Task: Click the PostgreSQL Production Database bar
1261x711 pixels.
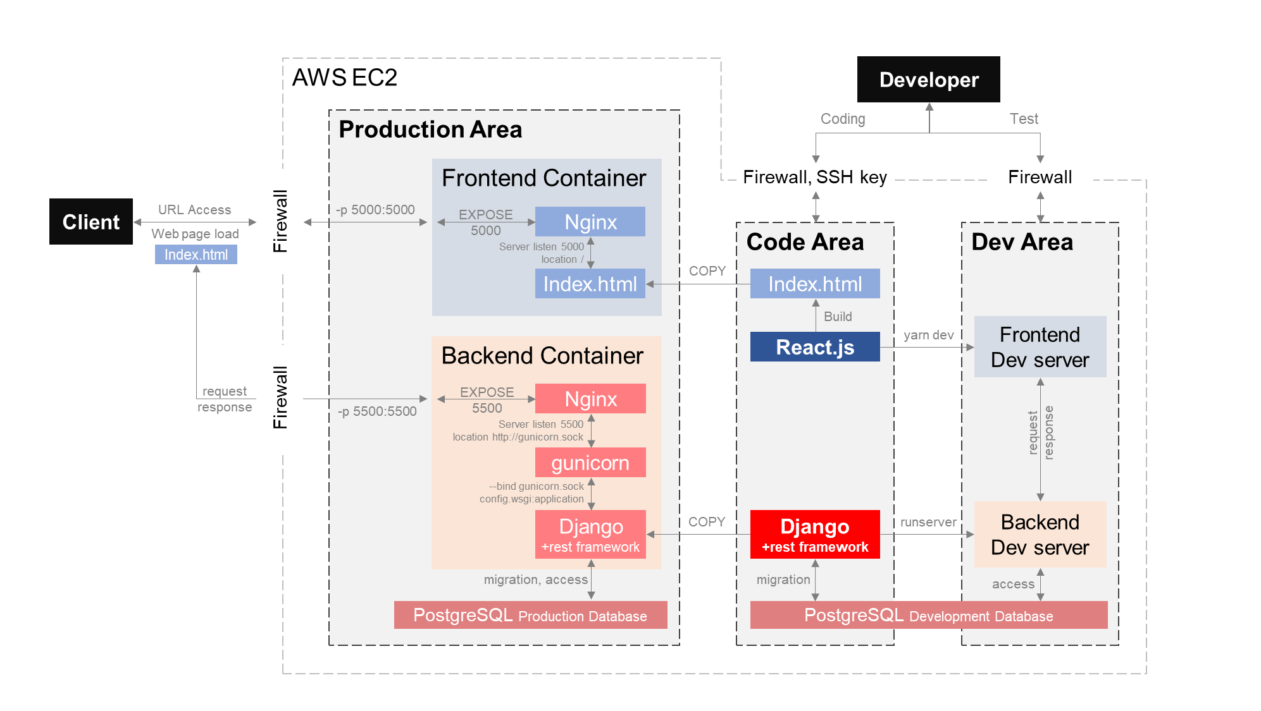Action: (530, 615)
